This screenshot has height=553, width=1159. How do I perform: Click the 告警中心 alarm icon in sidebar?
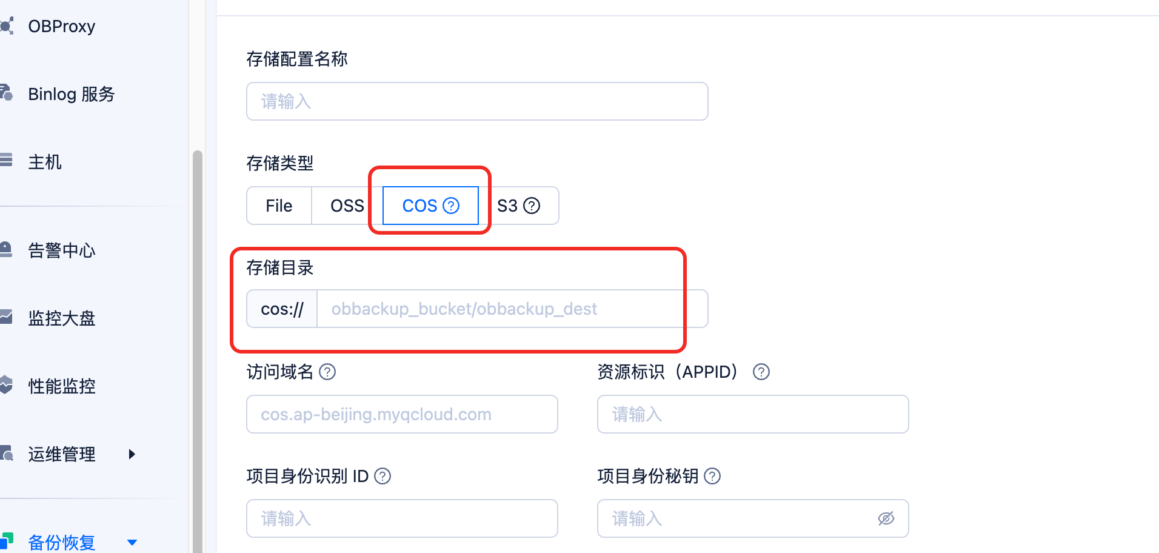[6, 250]
